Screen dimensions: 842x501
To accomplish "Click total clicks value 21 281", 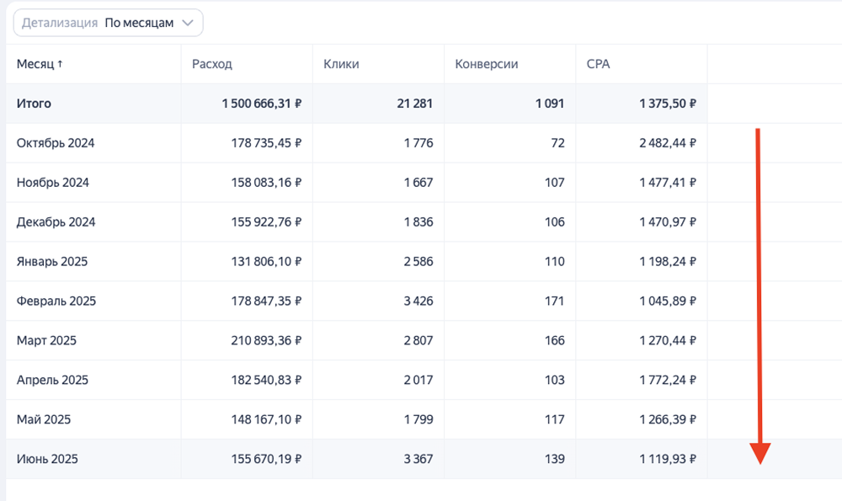I will (413, 104).
